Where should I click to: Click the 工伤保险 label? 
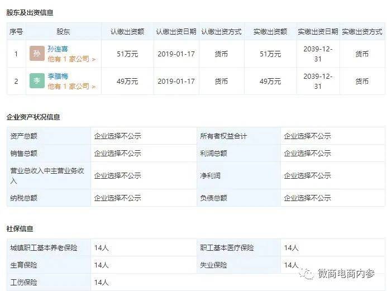click(x=23, y=283)
